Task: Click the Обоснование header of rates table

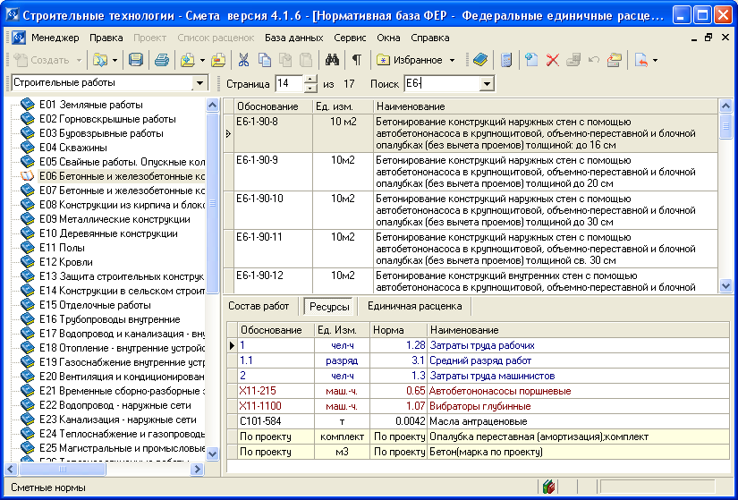Action: 273,106
